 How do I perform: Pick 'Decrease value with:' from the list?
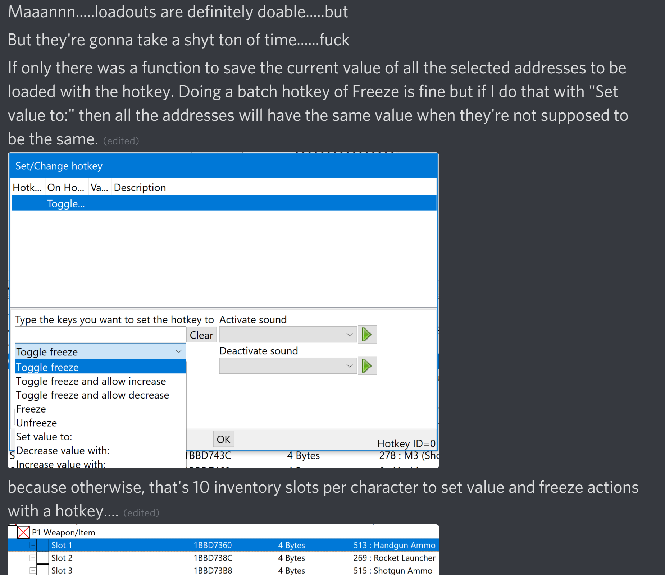point(63,450)
